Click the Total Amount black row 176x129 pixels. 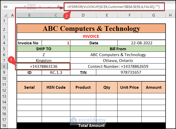point(91,125)
